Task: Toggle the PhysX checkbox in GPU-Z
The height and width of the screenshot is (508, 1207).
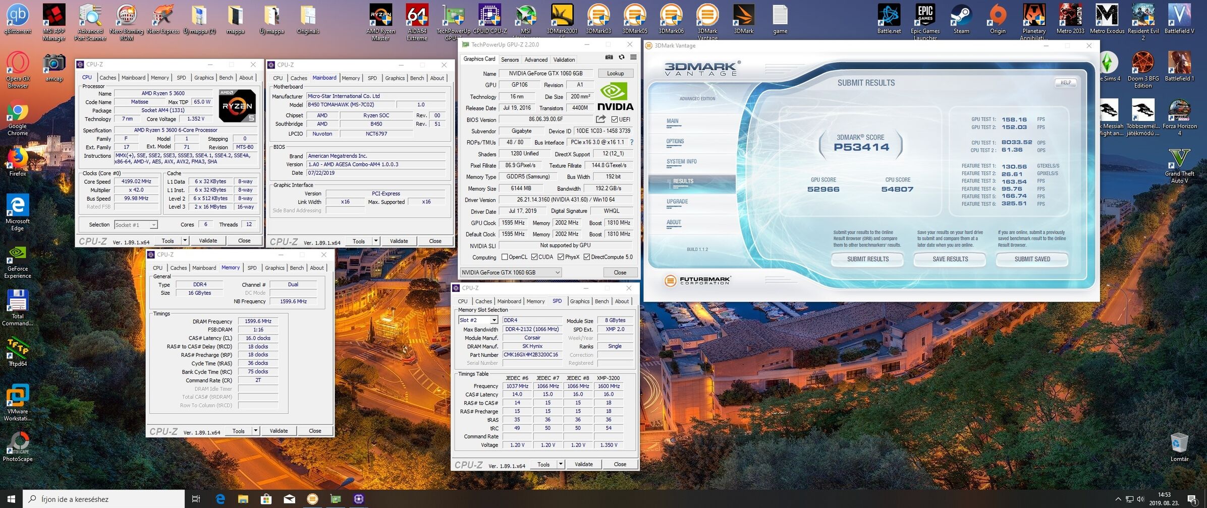Action: (561, 257)
